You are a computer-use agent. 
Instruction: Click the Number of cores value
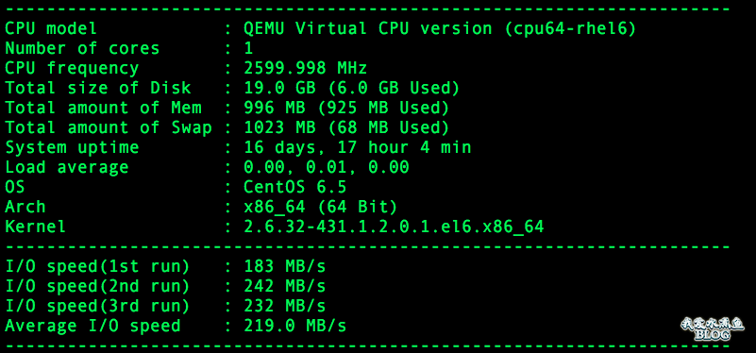pyautogui.click(x=248, y=48)
